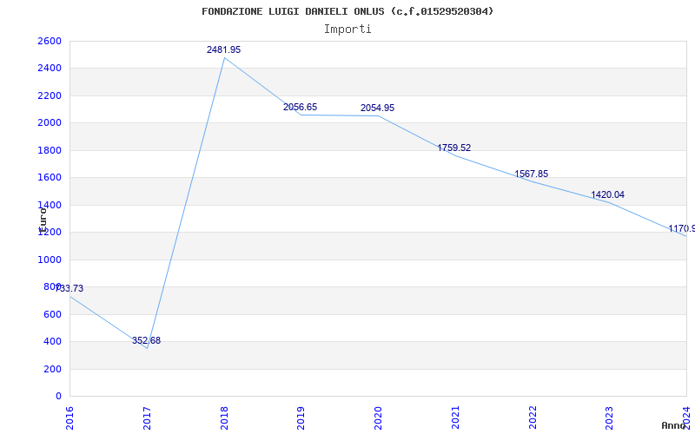The width and height of the screenshot is (695, 434).
Task: Click the 200 y-axis tick label
Action: (x=53, y=369)
